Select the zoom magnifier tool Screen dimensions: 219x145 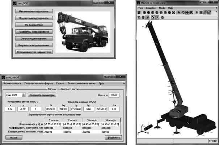coord(191,12)
